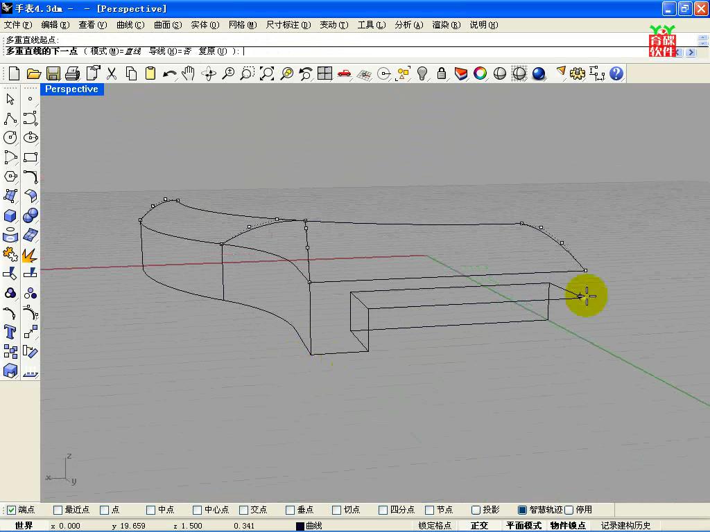Click the Copy icon in toolbar
The width and height of the screenshot is (710, 532).
pos(131,73)
